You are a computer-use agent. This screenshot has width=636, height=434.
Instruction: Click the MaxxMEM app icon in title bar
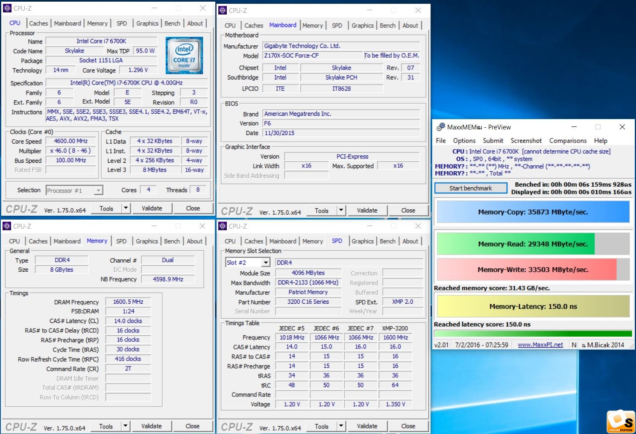(x=440, y=127)
